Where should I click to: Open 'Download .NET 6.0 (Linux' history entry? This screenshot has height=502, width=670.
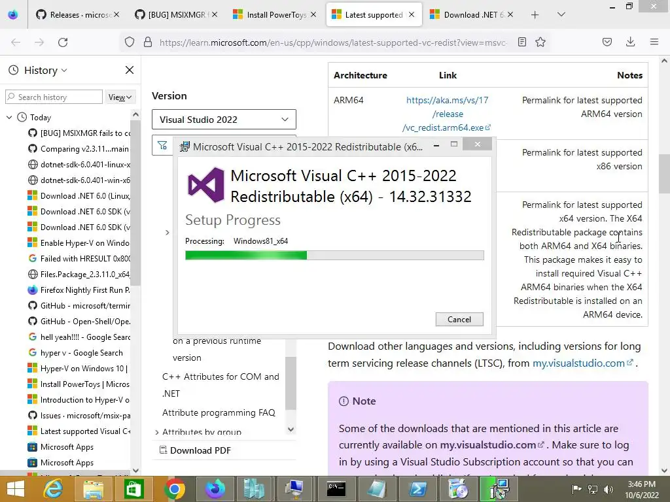pyautogui.click(x=79, y=196)
